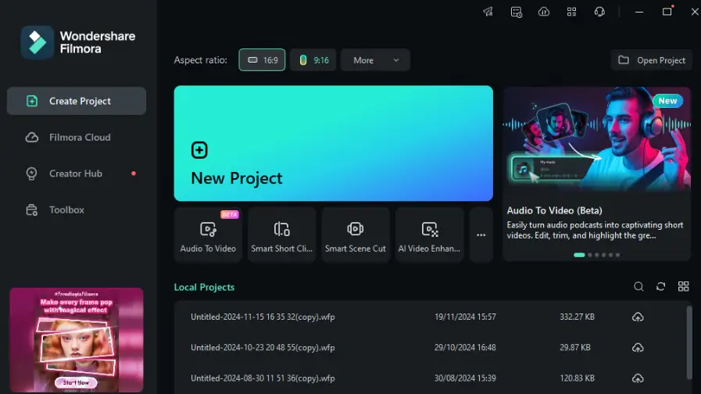Start a New Project
The image size is (701, 394).
point(334,144)
